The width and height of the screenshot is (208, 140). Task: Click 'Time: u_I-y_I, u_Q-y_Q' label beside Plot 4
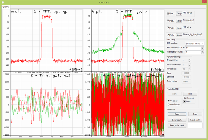coord(192,34)
